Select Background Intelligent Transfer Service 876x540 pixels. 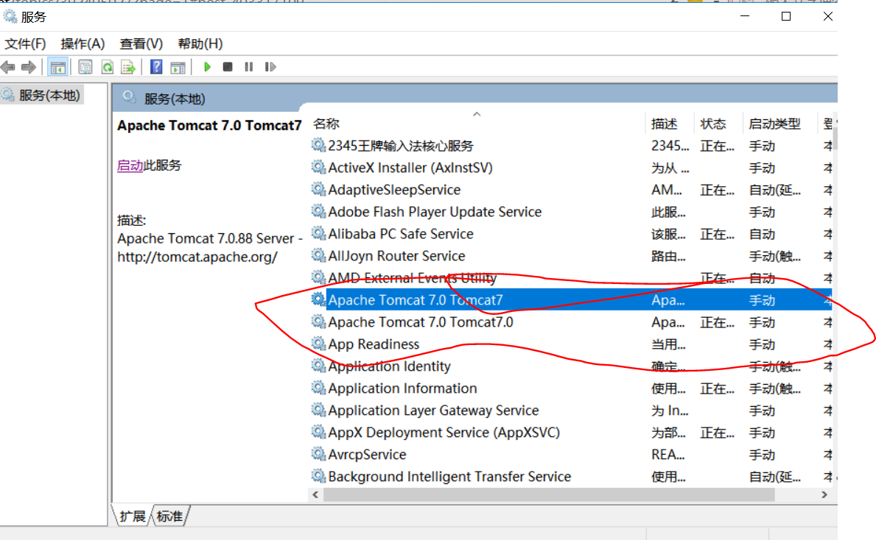pos(570,477)
